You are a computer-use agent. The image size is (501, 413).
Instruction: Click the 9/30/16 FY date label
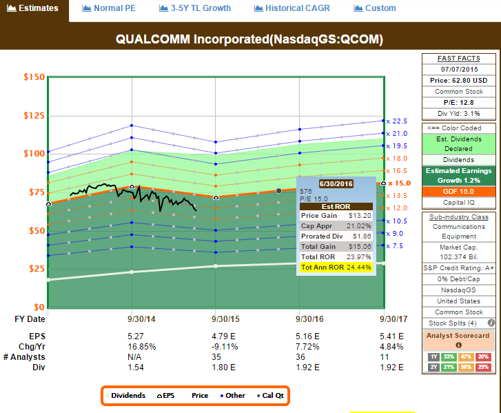click(309, 319)
